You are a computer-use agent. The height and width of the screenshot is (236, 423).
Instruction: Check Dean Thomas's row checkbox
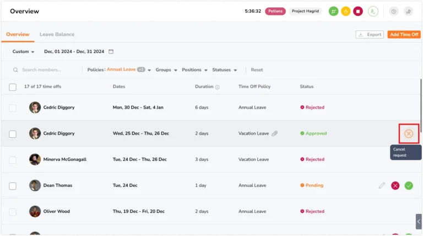(x=13, y=186)
